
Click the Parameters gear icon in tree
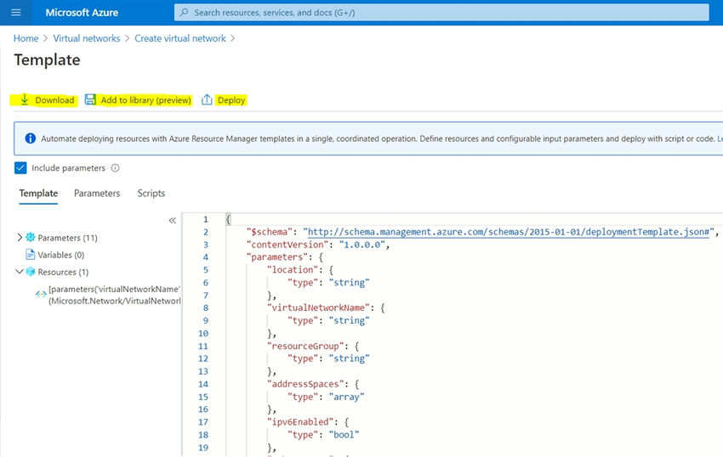click(31, 238)
